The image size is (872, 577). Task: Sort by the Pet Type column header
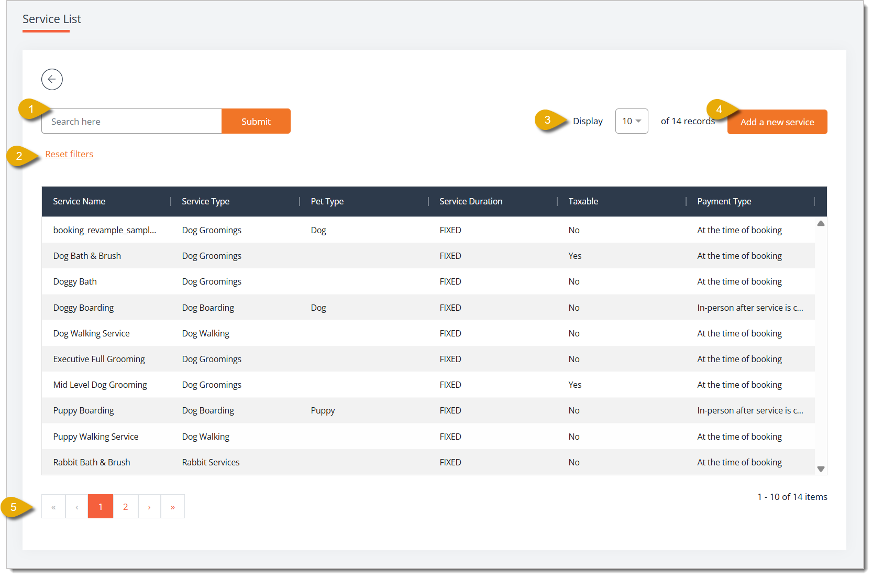click(x=327, y=201)
